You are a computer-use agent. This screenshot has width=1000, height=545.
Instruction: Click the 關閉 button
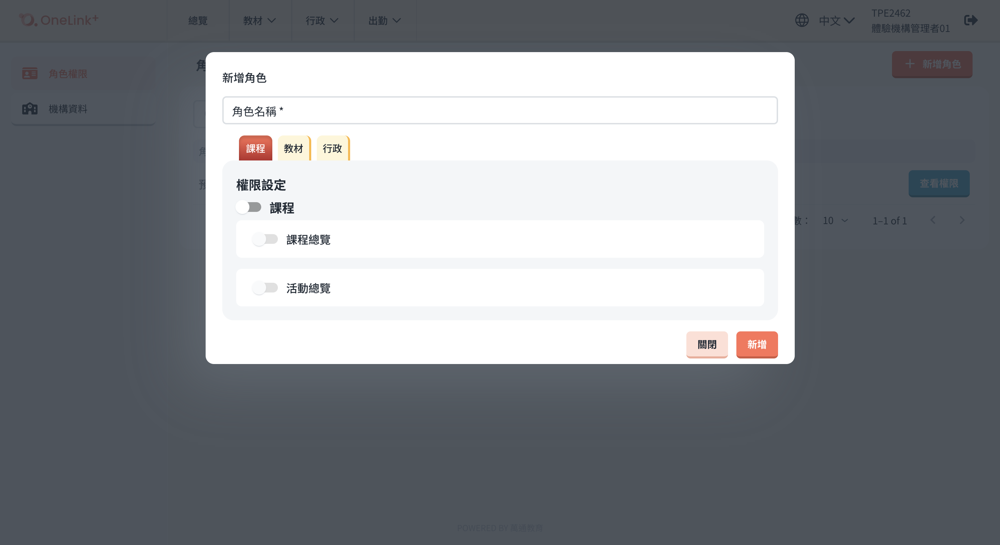coord(707,345)
